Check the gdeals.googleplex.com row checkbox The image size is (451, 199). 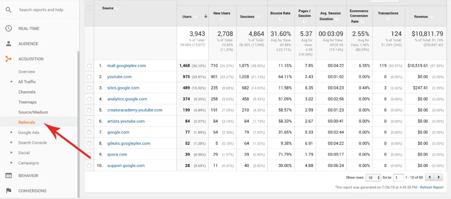[89, 144]
